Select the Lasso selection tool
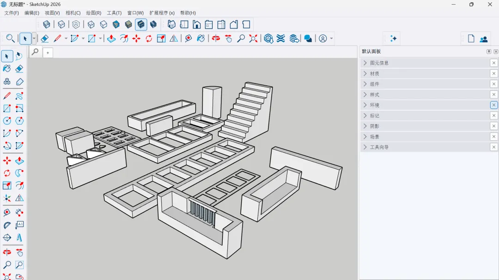 click(19, 56)
